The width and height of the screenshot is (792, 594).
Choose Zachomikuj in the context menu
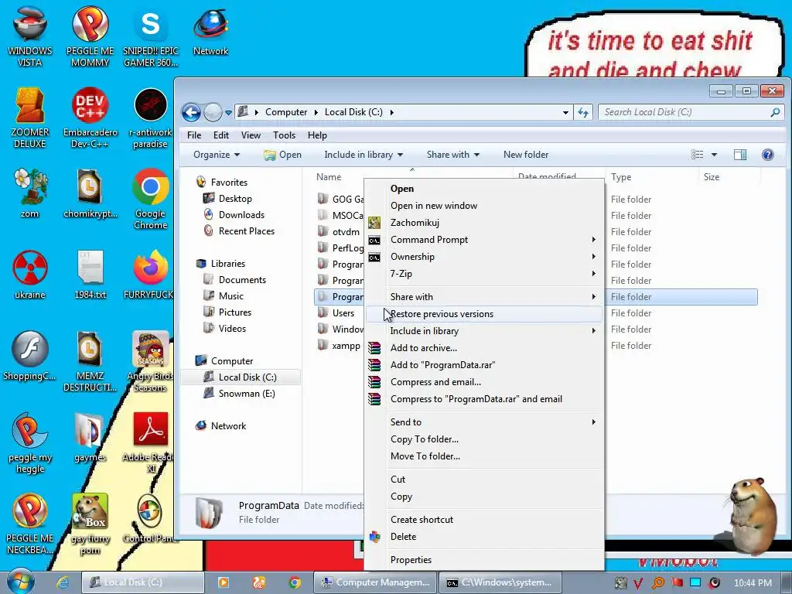point(483,222)
